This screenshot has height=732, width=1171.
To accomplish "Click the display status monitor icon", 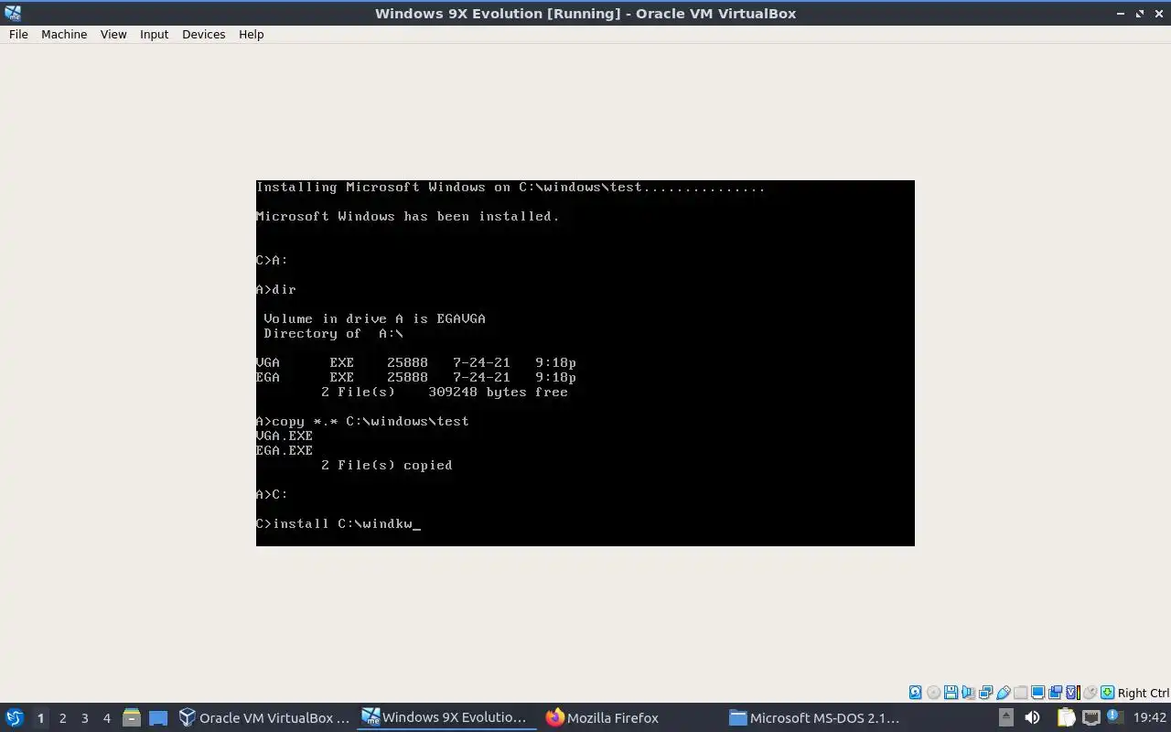I will [x=1037, y=693].
